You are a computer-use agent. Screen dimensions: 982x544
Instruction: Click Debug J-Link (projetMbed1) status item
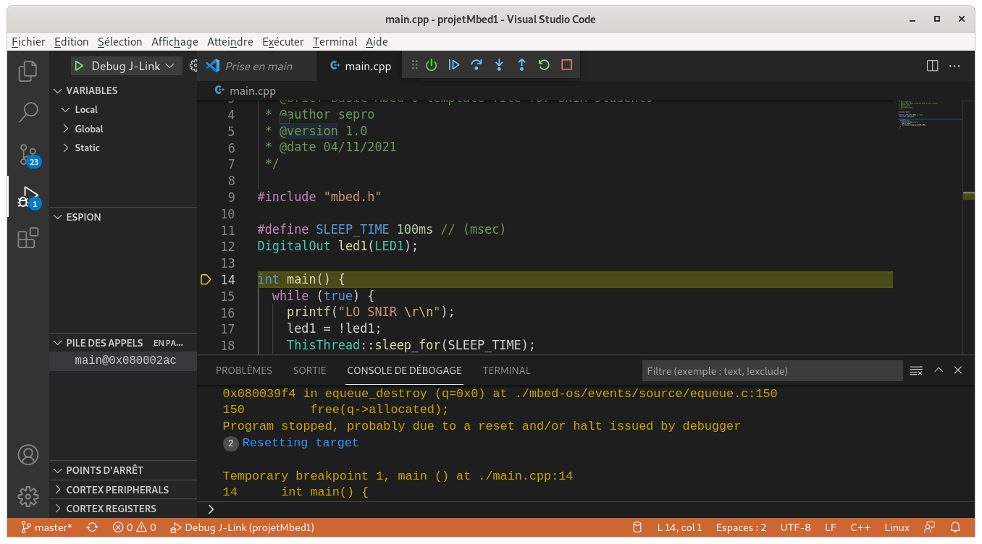pyautogui.click(x=242, y=527)
